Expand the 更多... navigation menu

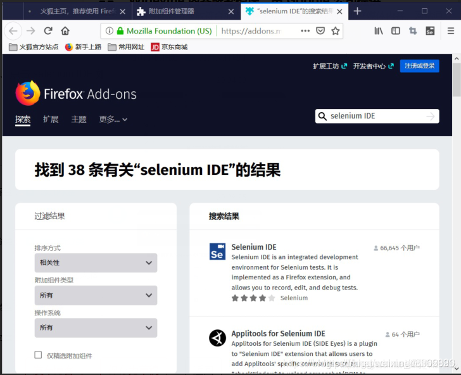pos(113,119)
